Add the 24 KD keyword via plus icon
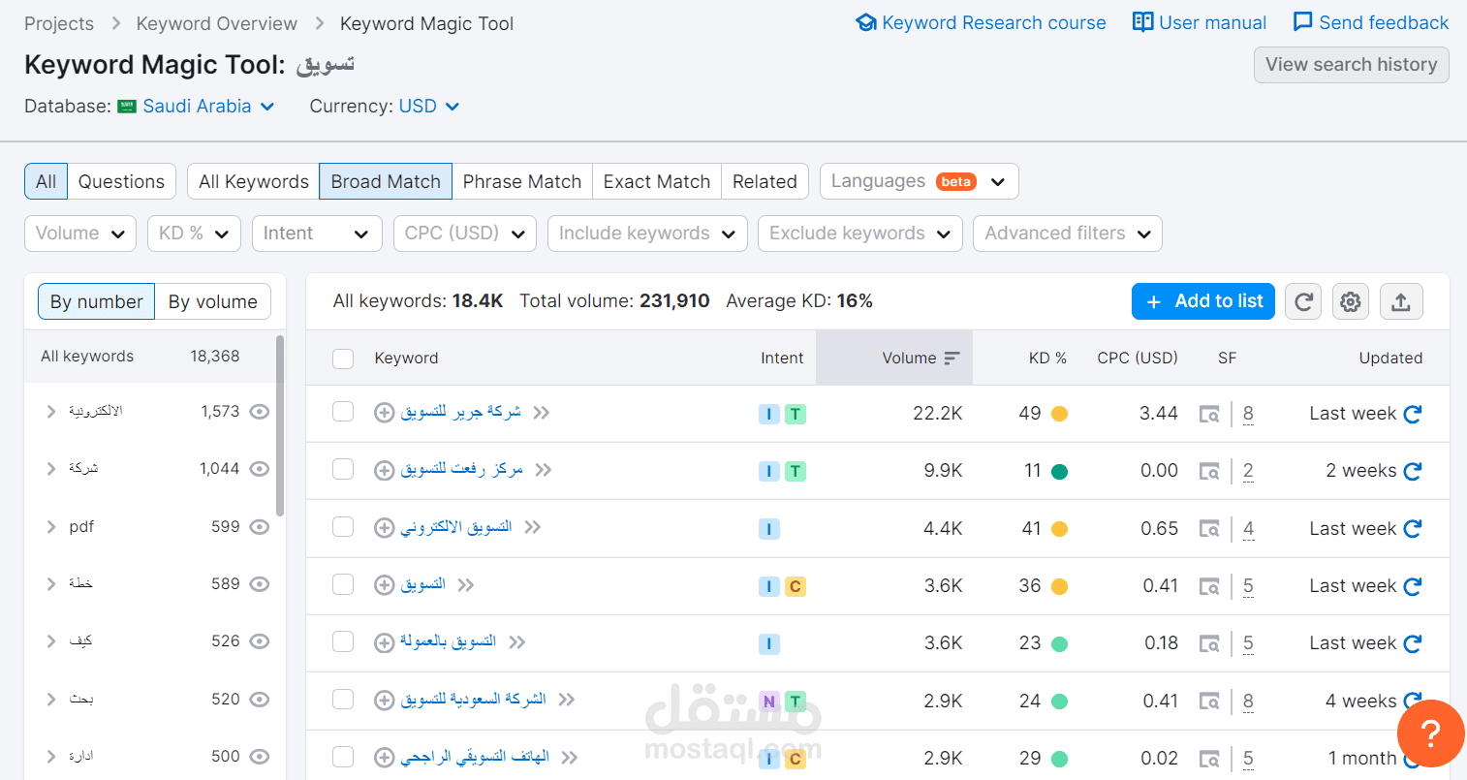 tap(385, 701)
